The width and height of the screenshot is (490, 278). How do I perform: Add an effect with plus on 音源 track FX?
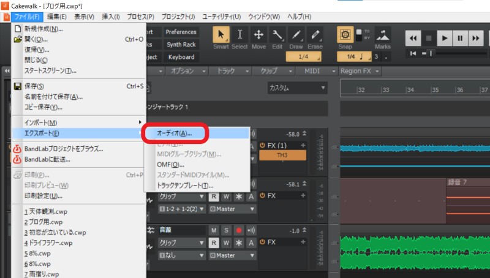point(303,242)
